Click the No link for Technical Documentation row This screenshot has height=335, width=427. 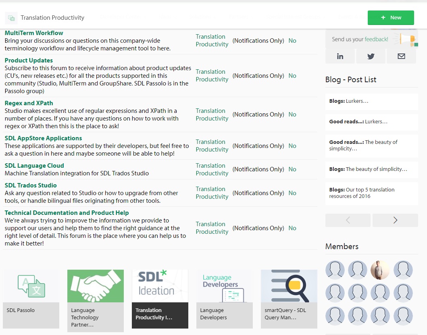pos(292,228)
